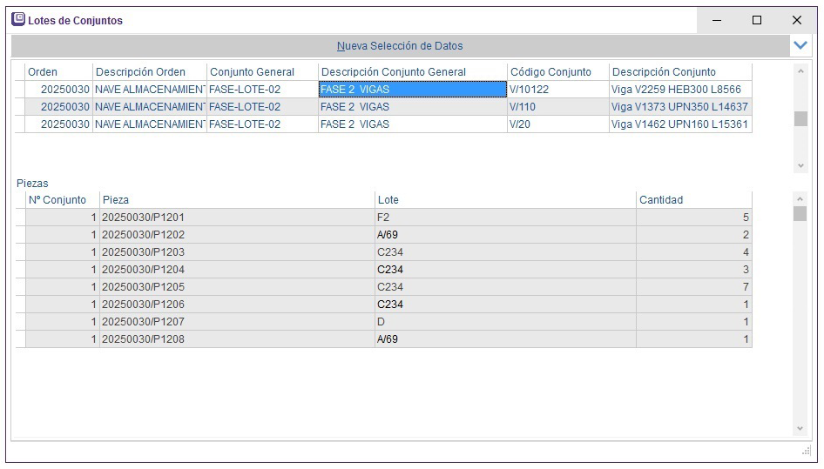The height and width of the screenshot is (469, 824).
Task: Click the Nueva Selección de Datos bar
Action: point(400,45)
